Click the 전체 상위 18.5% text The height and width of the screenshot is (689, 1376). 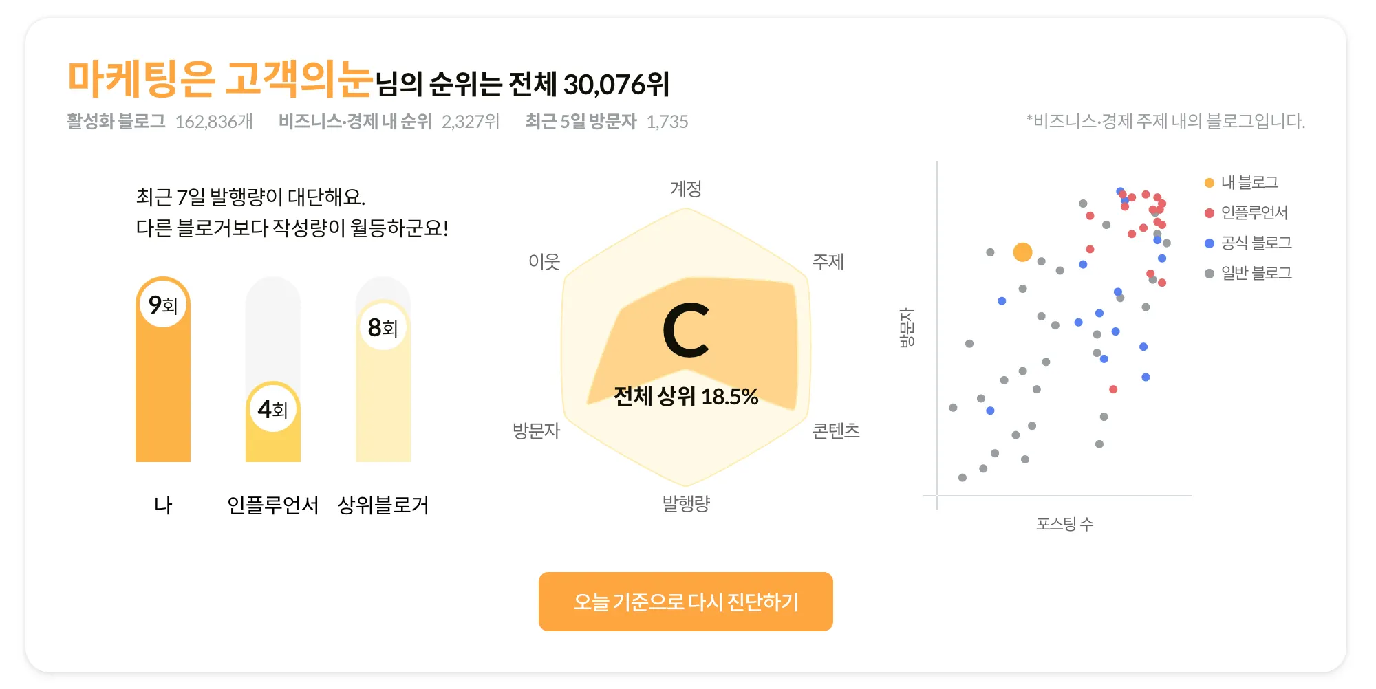pyautogui.click(x=686, y=397)
